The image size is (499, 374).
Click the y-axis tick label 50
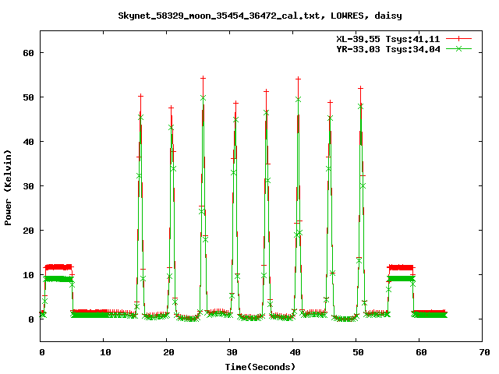tap(28, 97)
